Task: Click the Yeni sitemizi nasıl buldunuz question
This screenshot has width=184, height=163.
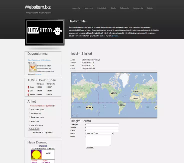Action: (43, 106)
